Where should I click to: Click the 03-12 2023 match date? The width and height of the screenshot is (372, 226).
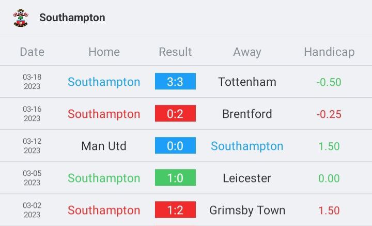tap(32, 146)
